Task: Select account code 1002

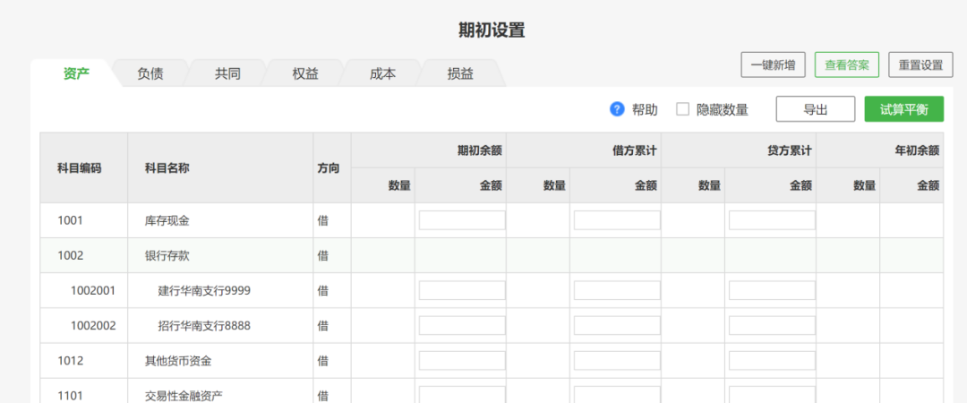Action: tap(70, 255)
